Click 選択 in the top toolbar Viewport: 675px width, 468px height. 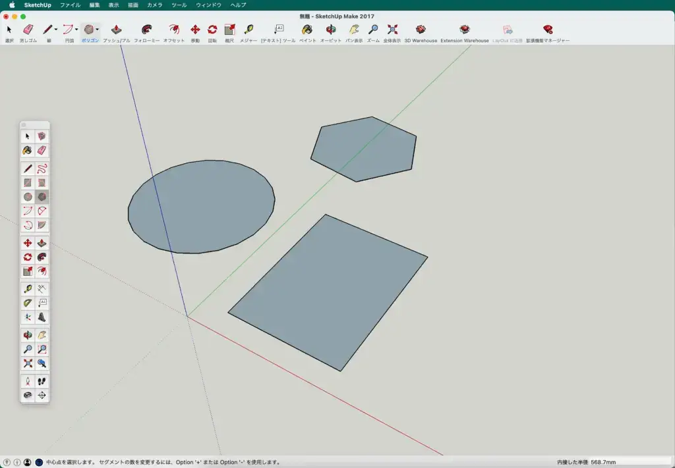click(x=9, y=33)
